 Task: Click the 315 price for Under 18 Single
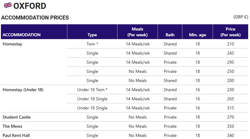[230, 108]
